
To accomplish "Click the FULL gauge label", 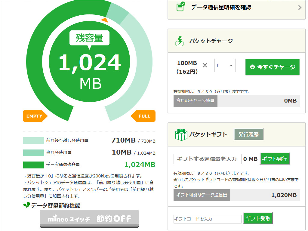I will tap(143, 116).
